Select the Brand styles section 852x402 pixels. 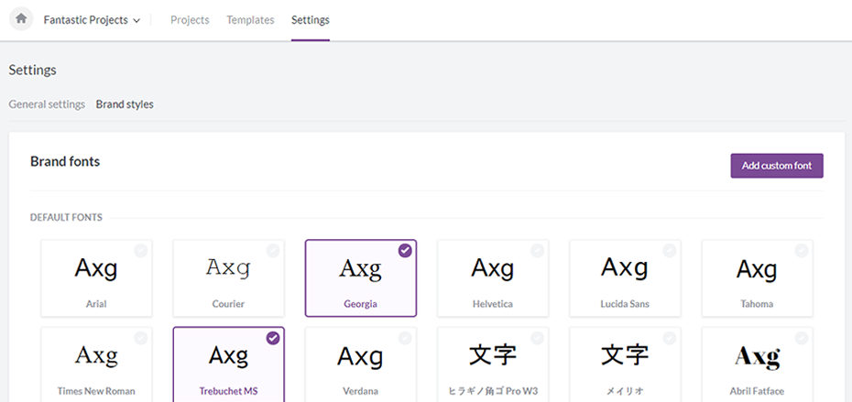point(125,104)
